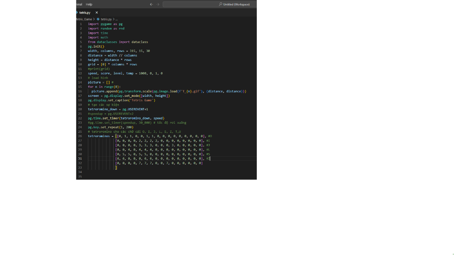Image resolution: width=454 pixels, height=255 pixels.
Task: Close the tetris.py editor tab
Action: [97, 13]
